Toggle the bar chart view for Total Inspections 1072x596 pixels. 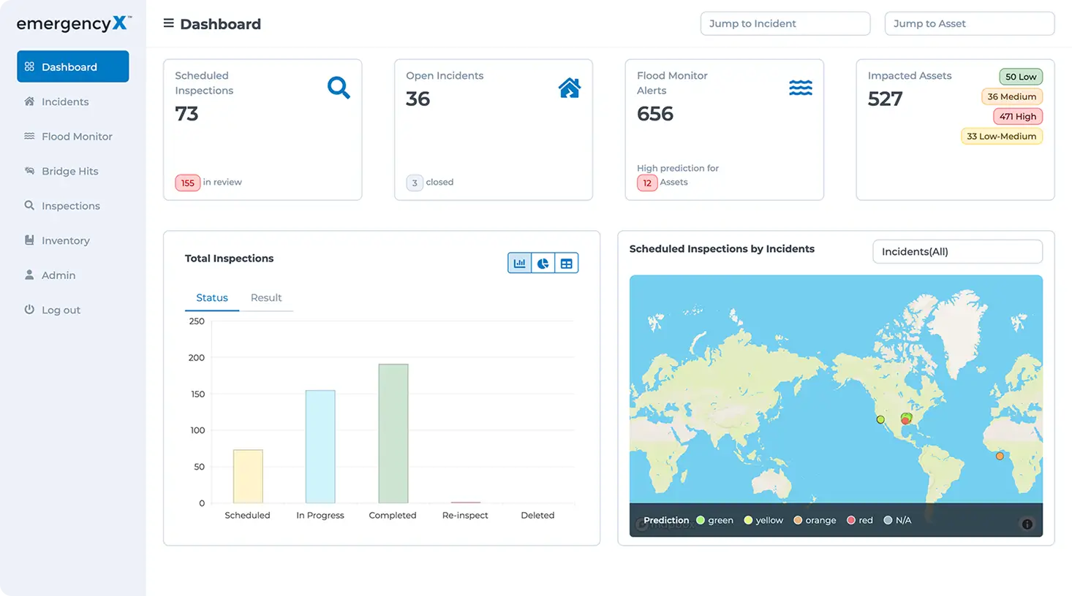(519, 263)
